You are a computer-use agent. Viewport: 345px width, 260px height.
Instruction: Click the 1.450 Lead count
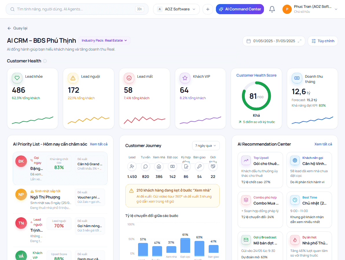coord(132,177)
